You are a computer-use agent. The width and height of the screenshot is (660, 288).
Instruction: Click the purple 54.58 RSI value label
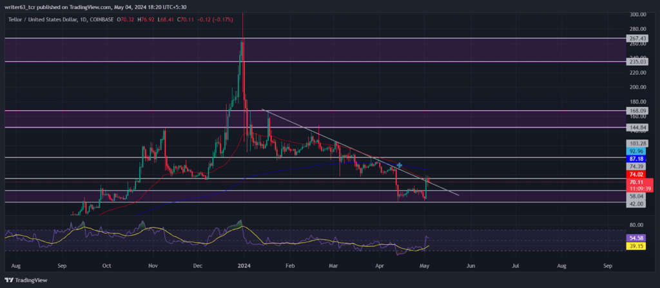pyautogui.click(x=636, y=238)
